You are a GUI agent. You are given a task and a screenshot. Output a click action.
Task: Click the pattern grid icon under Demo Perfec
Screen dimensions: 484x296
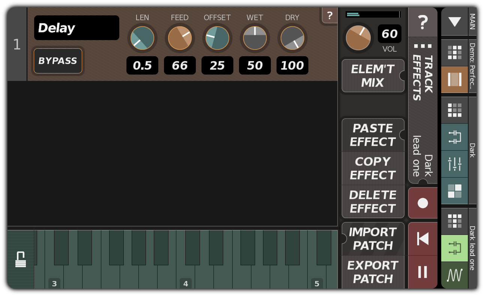click(x=454, y=52)
